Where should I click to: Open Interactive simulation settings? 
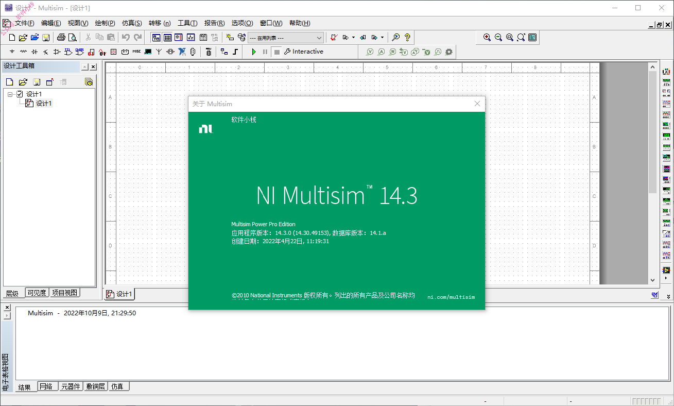(x=304, y=52)
